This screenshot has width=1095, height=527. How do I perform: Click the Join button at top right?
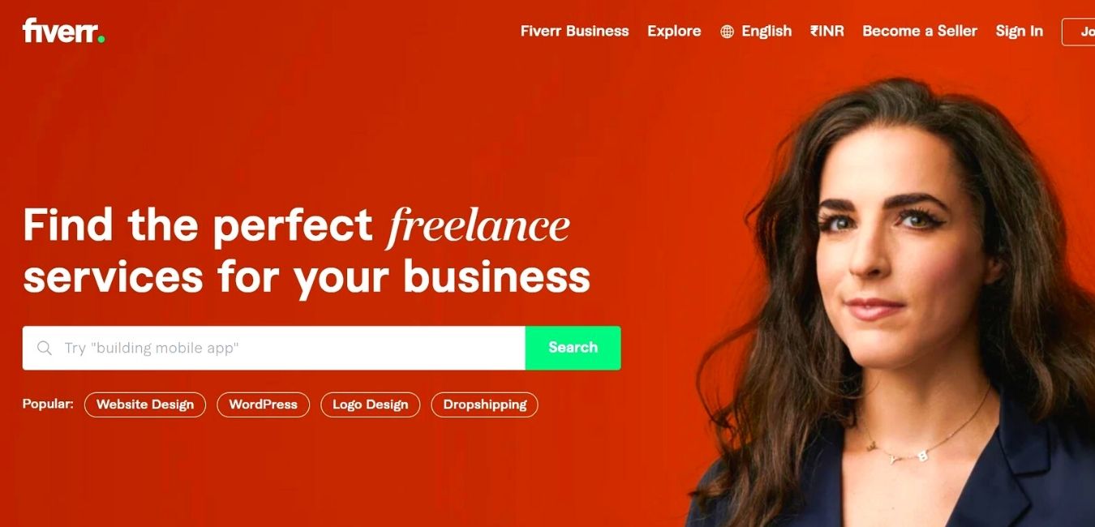pyautogui.click(x=1079, y=32)
